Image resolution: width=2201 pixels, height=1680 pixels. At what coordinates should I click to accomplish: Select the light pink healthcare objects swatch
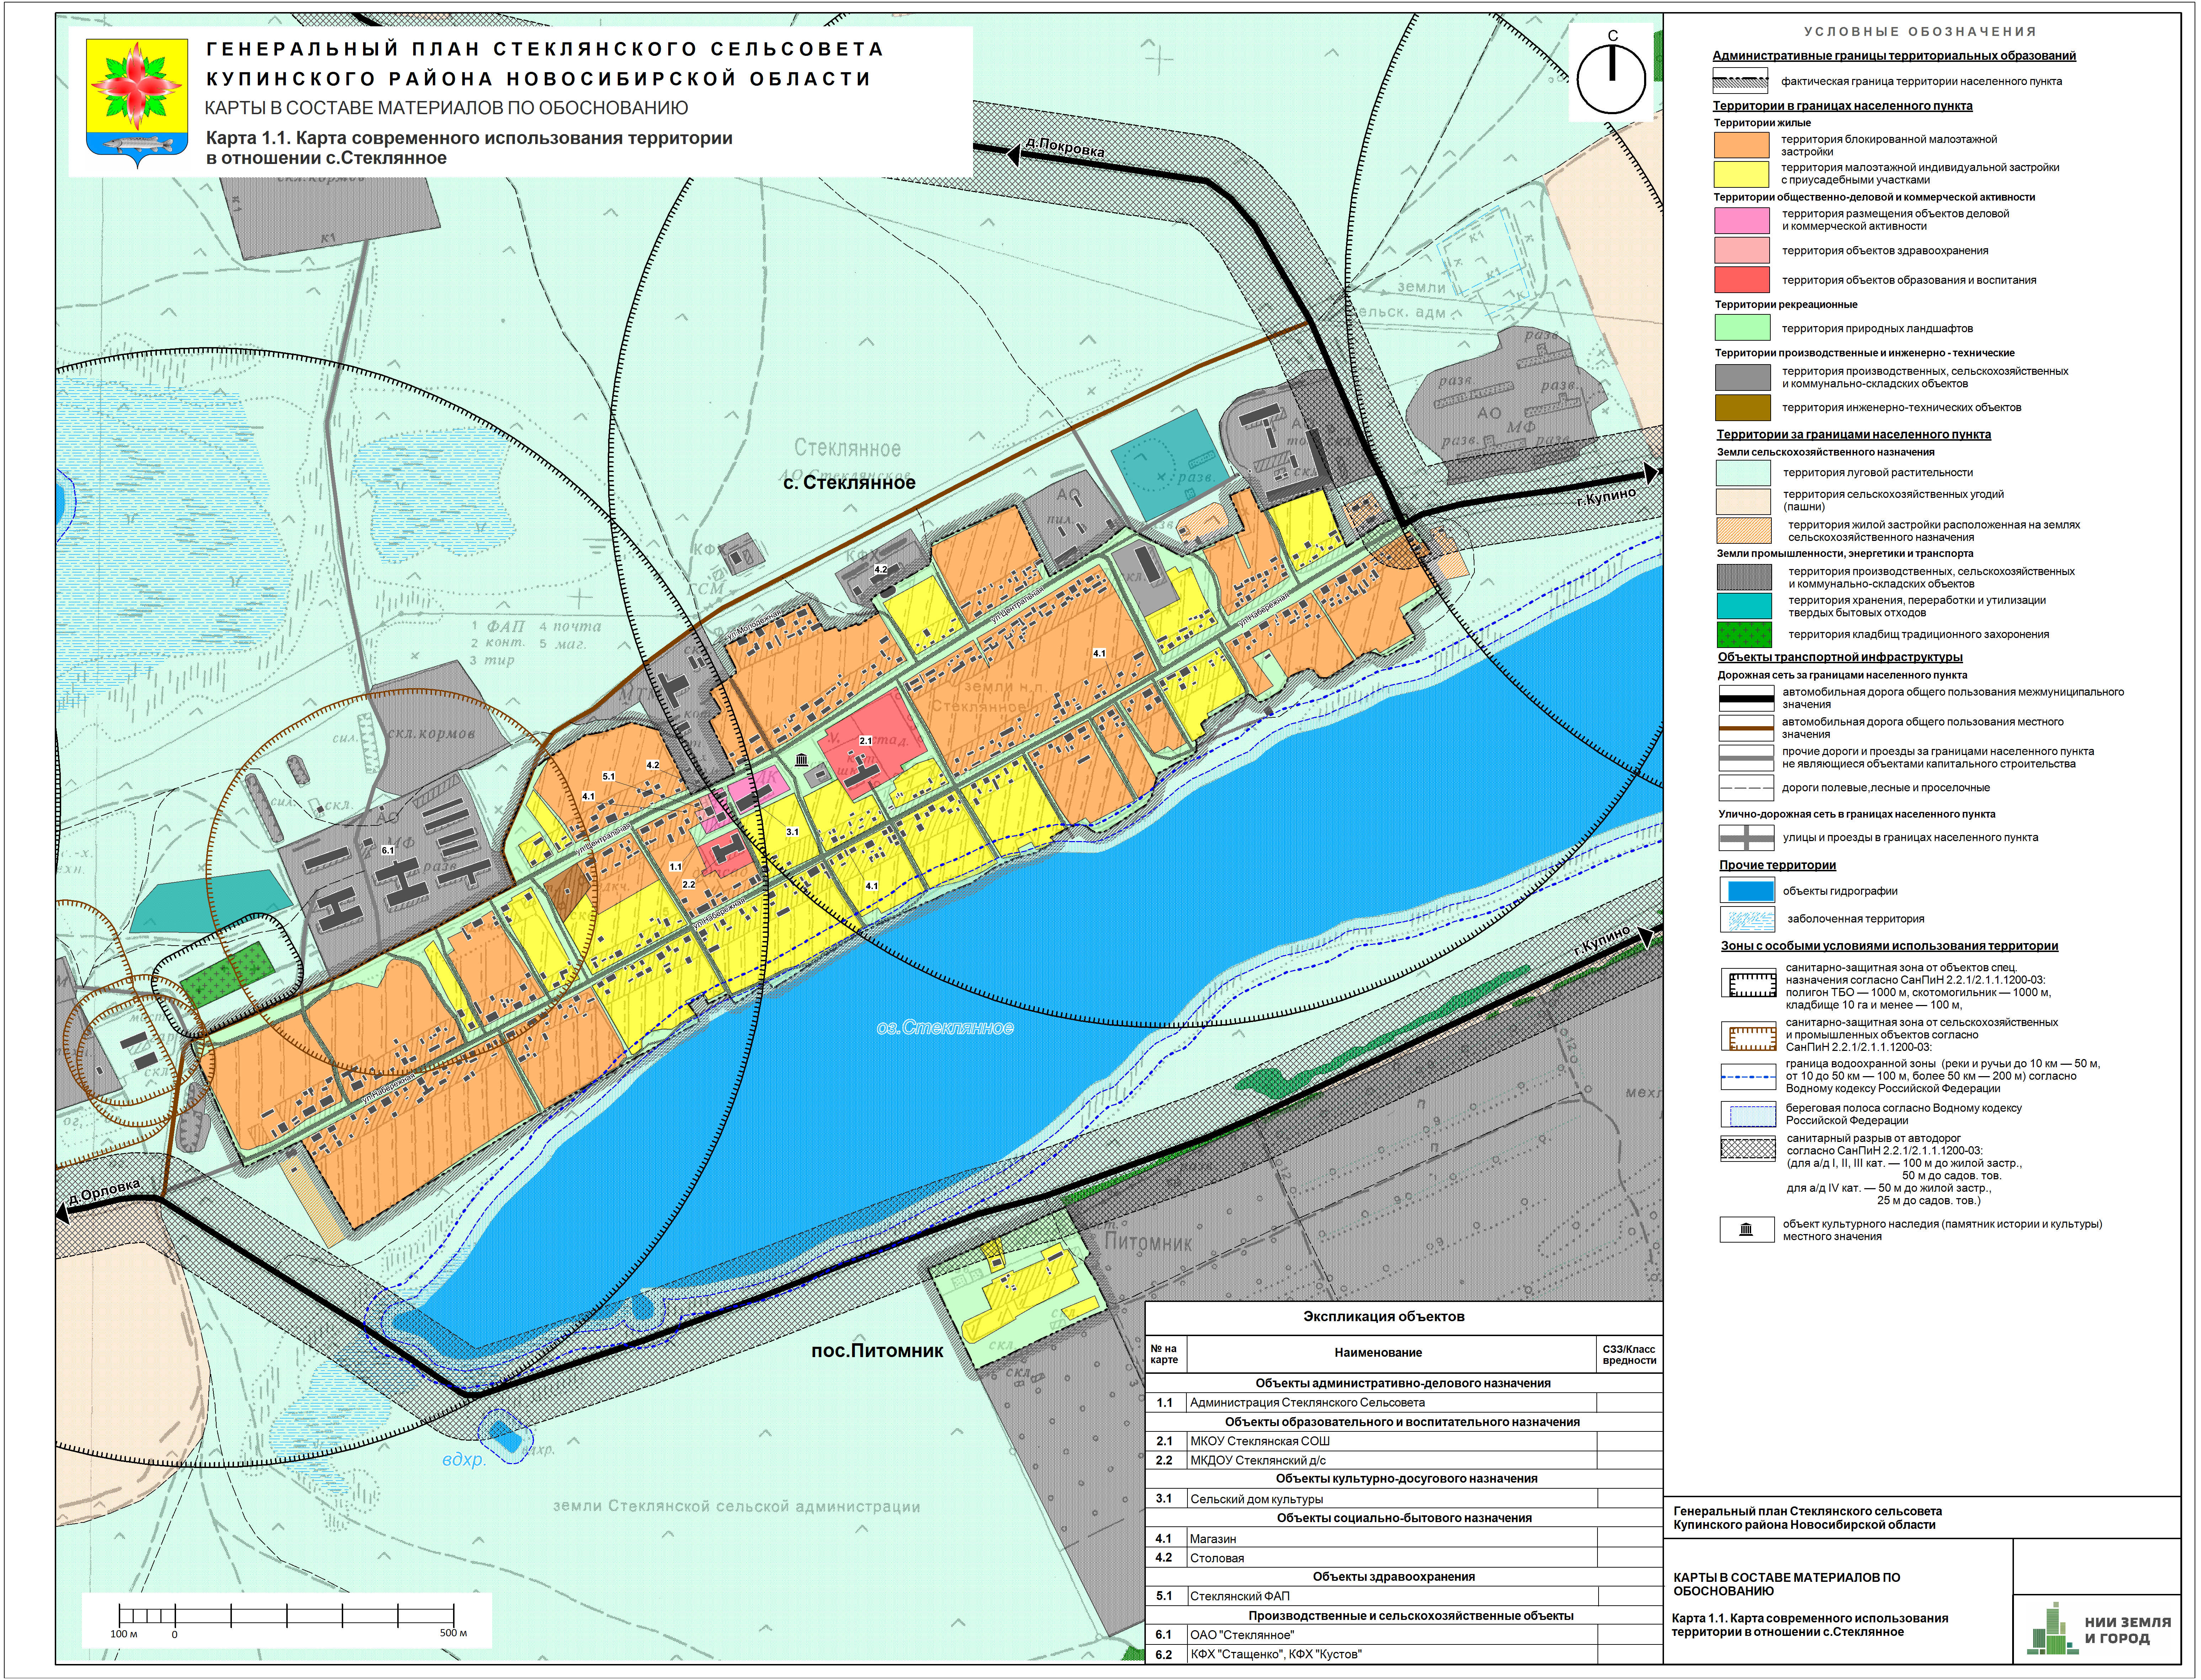click(x=1742, y=250)
